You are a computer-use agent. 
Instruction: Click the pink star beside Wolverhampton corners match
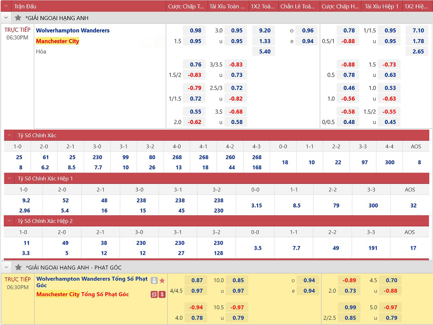click(x=162, y=280)
